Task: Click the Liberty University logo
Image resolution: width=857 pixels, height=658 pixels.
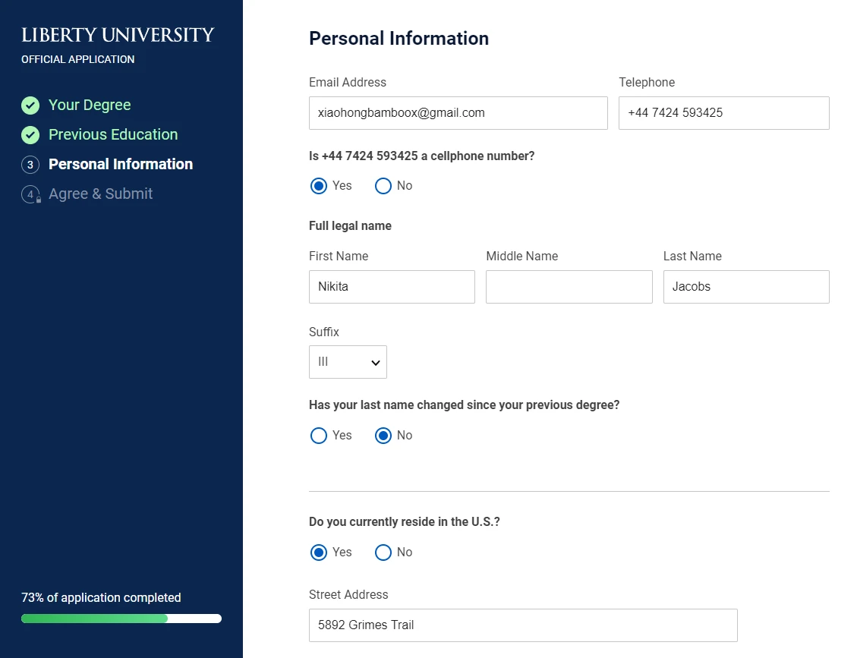Action: (x=118, y=36)
